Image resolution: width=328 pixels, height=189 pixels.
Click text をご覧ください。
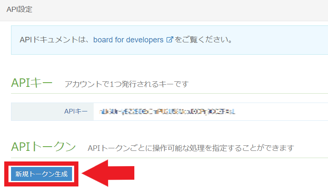tap(203, 40)
